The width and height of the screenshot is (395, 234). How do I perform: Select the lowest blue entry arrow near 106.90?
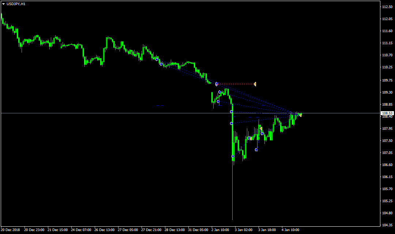[233, 156]
